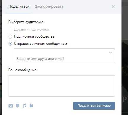
Task: Attach a photo using the camera icon
Action: pos(11,106)
